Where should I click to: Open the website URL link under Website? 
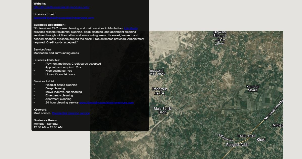(x=61, y=7)
